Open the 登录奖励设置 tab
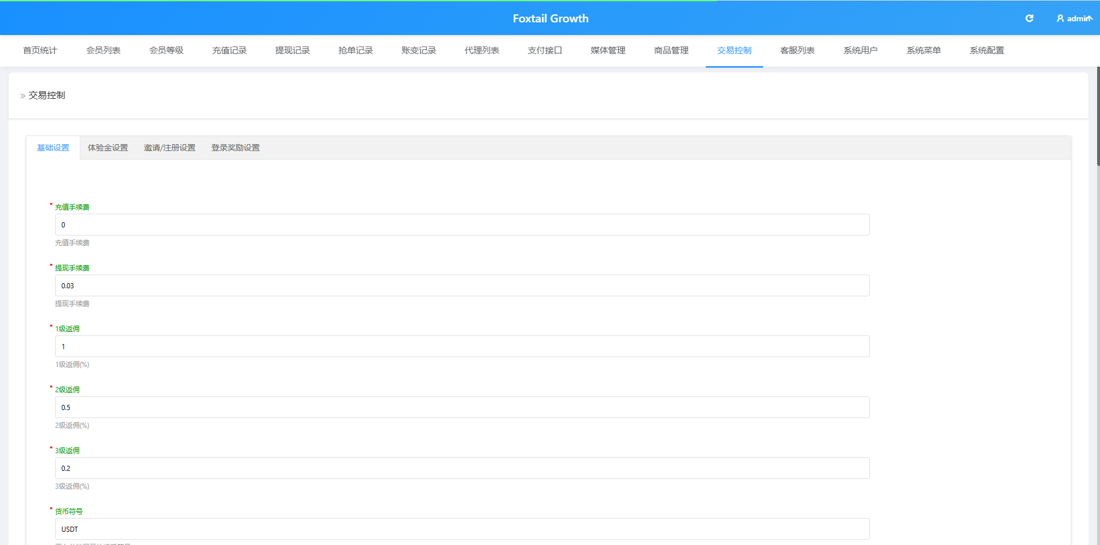Viewport: 1100px width, 545px height. (x=235, y=148)
